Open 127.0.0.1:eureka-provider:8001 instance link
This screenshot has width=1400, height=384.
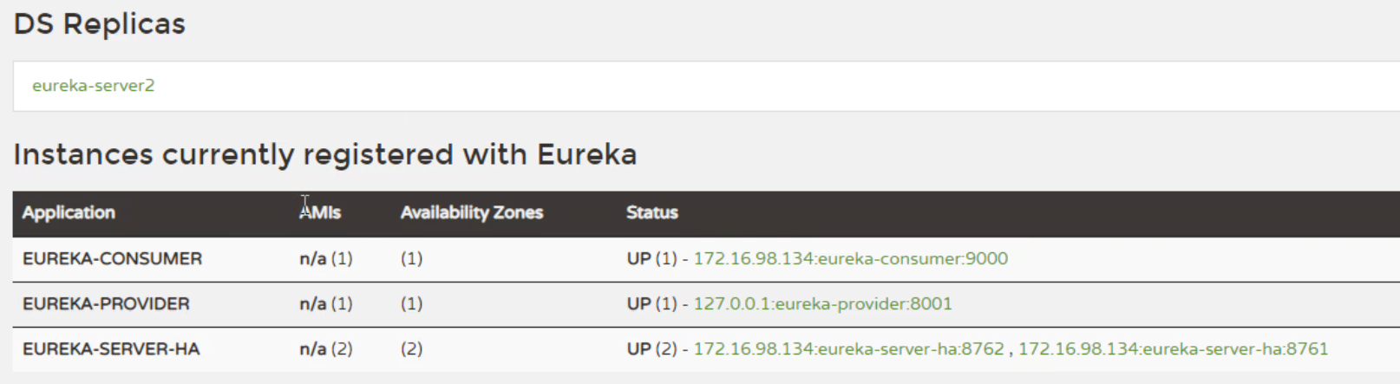pos(822,303)
